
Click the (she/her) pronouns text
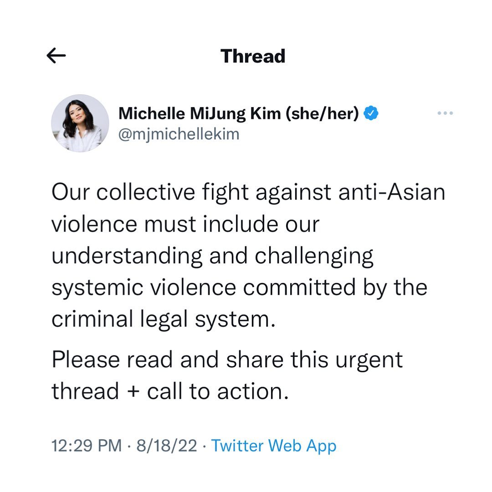[x=323, y=113]
